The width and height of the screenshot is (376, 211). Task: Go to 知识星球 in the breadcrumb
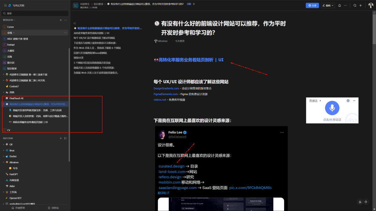[98, 4]
